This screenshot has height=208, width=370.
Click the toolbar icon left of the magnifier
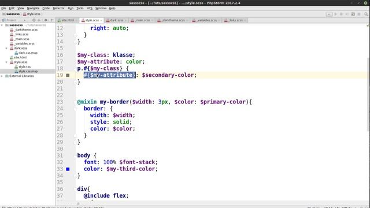pyautogui.click(x=359, y=14)
